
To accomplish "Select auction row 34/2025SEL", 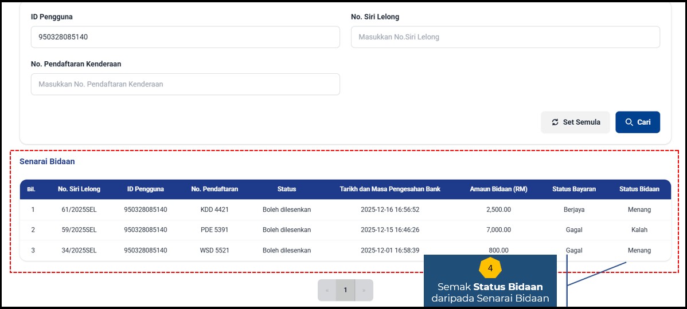I will pos(79,251).
